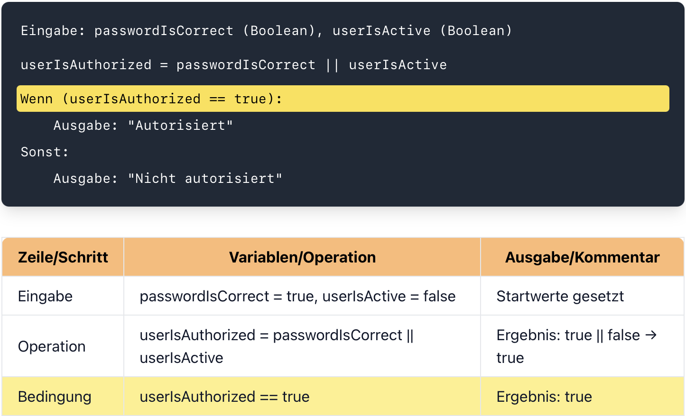Click the 'Startwerte gesetzt' cell
Viewport: 686px width, 416px height.
(x=582, y=296)
